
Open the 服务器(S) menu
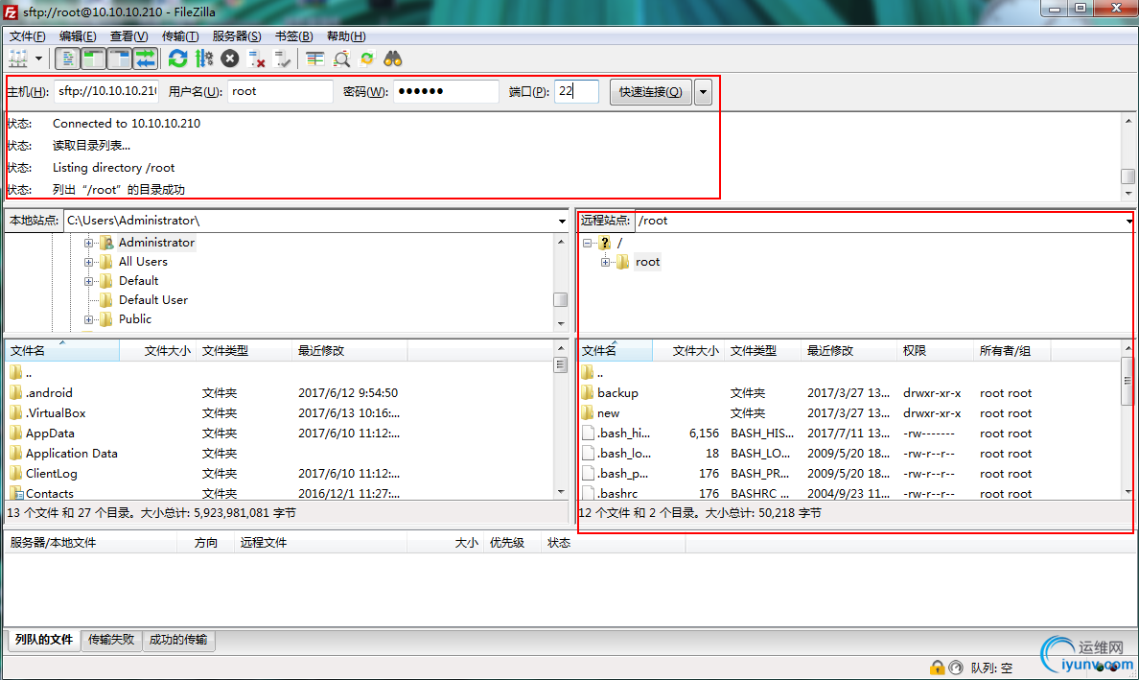point(237,36)
